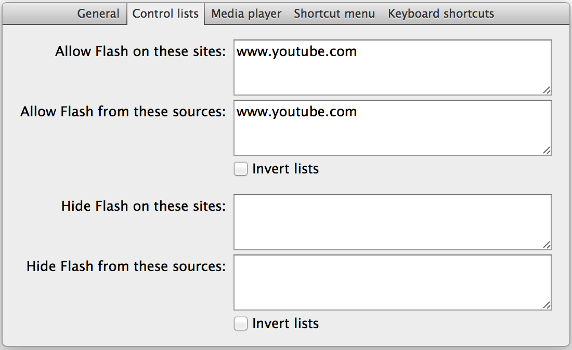Tick the Invert lists checkbox below Allow Flash sources
The width and height of the screenshot is (572, 350).
(241, 169)
